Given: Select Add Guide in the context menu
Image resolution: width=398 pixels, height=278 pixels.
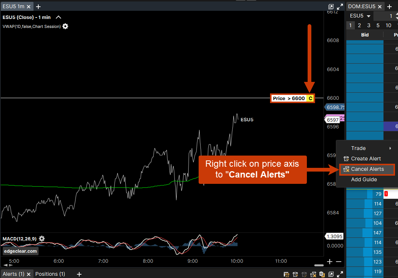Looking at the screenshot, I should point(364,179).
